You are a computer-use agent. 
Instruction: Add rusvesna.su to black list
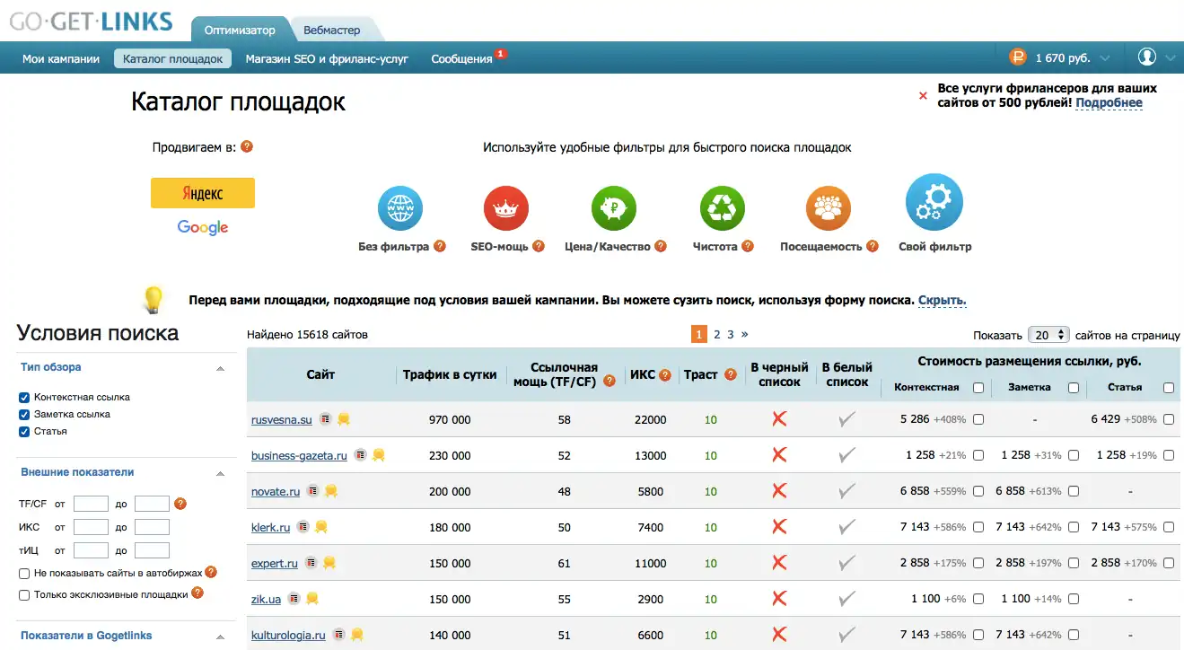(x=779, y=419)
